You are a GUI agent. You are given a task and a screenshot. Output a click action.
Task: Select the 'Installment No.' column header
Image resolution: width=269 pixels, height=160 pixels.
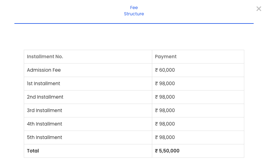[x=45, y=57]
